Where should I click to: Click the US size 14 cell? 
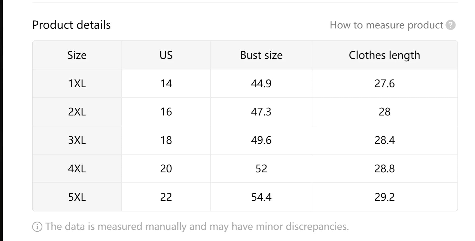coord(166,84)
